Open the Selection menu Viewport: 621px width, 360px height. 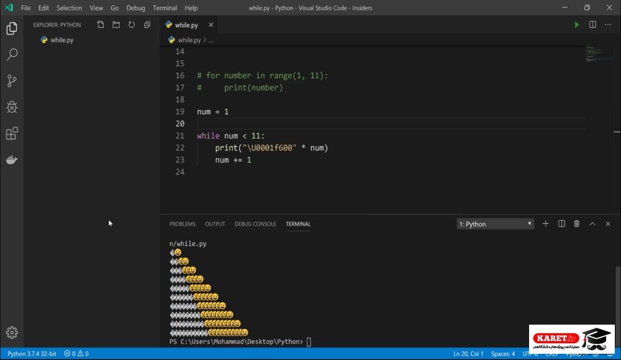pyautogui.click(x=69, y=7)
